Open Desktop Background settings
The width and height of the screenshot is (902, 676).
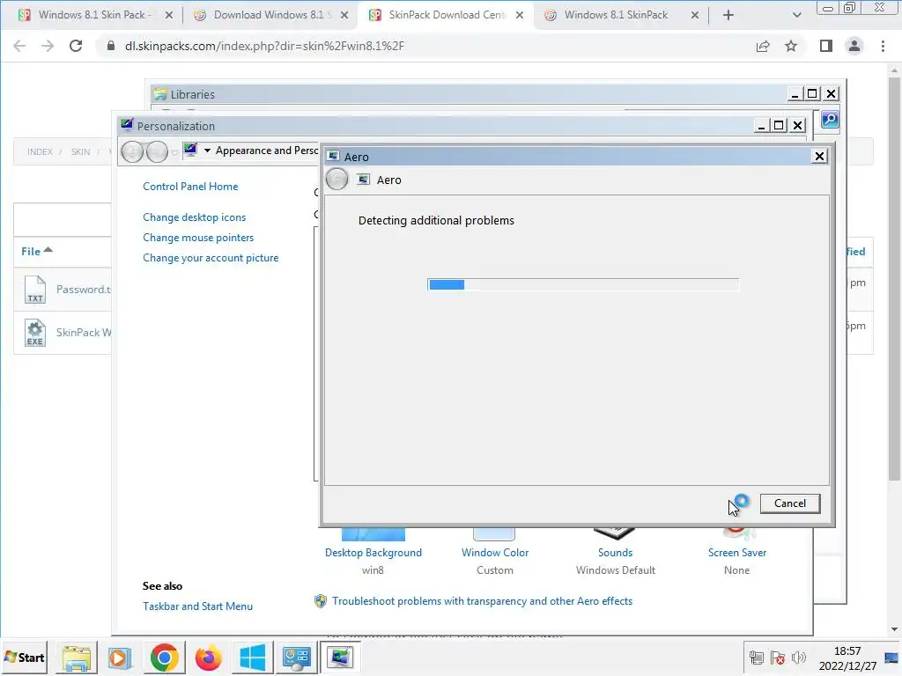point(373,553)
